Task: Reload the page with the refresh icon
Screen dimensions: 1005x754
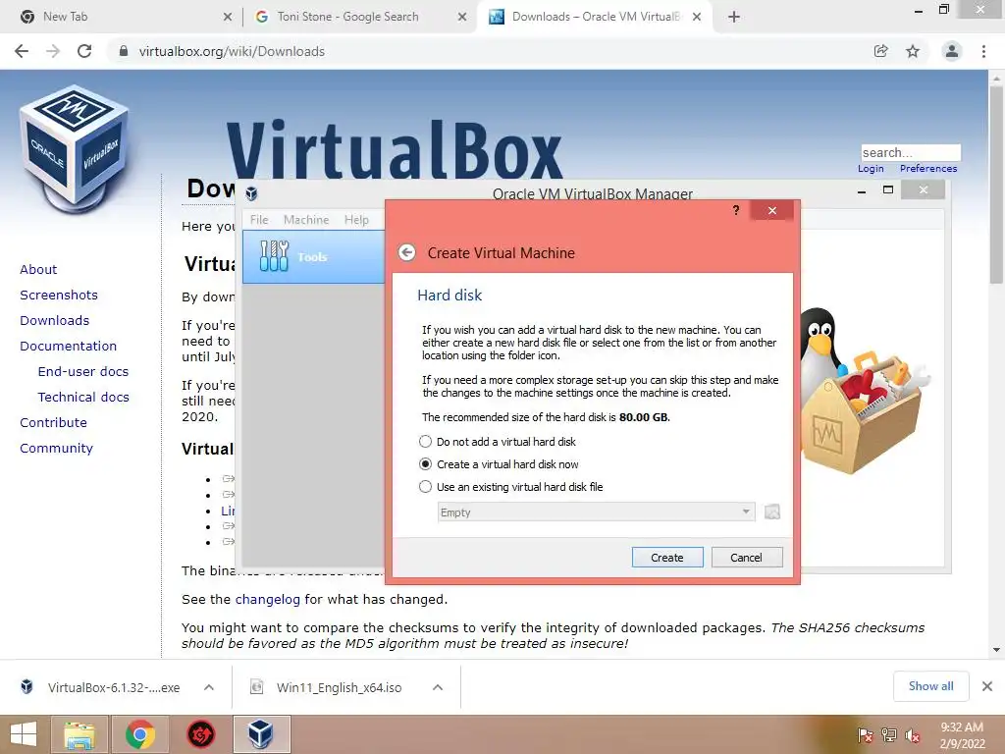Action: click(x=84, y=51)
